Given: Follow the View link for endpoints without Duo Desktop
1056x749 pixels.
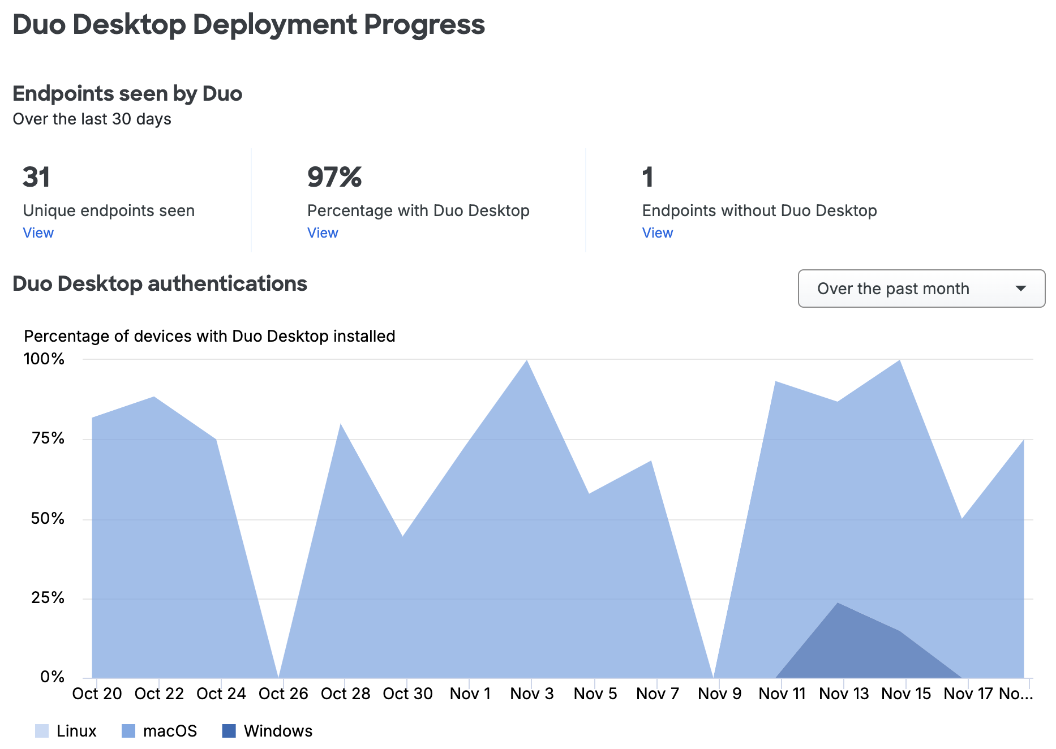Looking at the screenshot, I should point(657,233).
